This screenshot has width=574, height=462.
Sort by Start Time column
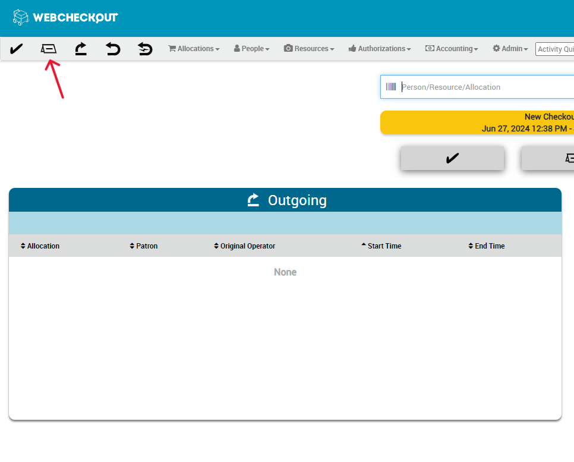[381, 246]
